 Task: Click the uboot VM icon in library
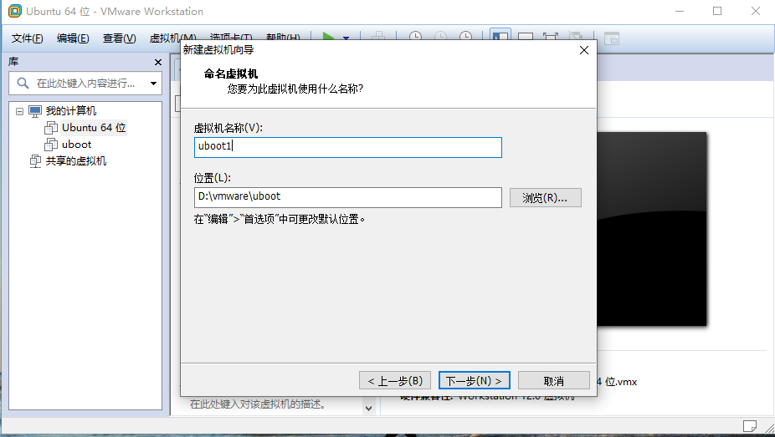(x=51, y=145)
